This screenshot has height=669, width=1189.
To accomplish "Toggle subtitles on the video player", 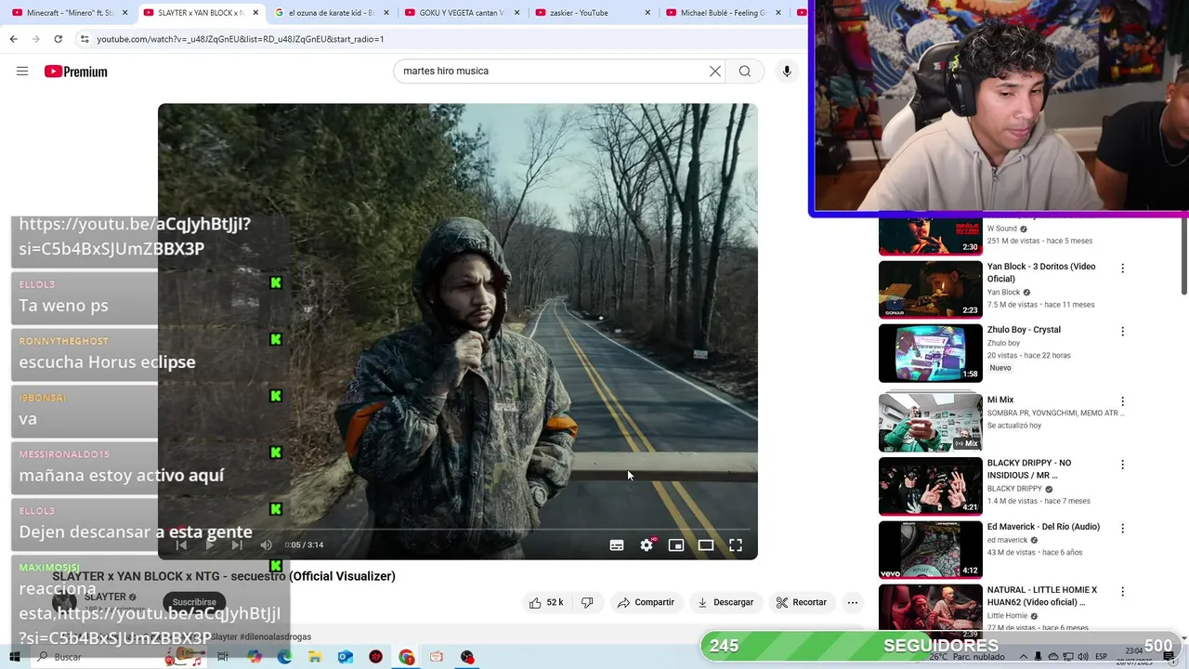I will [617, 545].
